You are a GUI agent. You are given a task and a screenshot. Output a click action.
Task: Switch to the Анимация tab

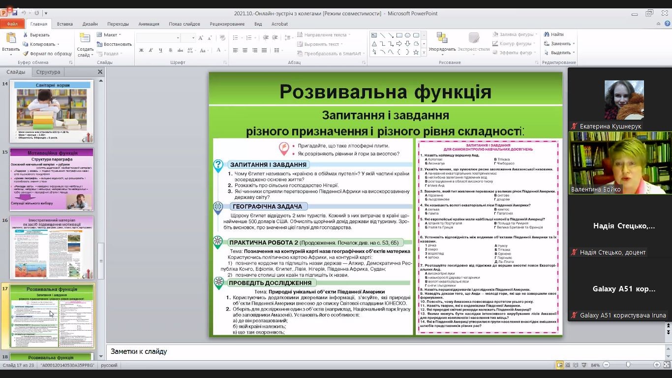tap(149, 24)
